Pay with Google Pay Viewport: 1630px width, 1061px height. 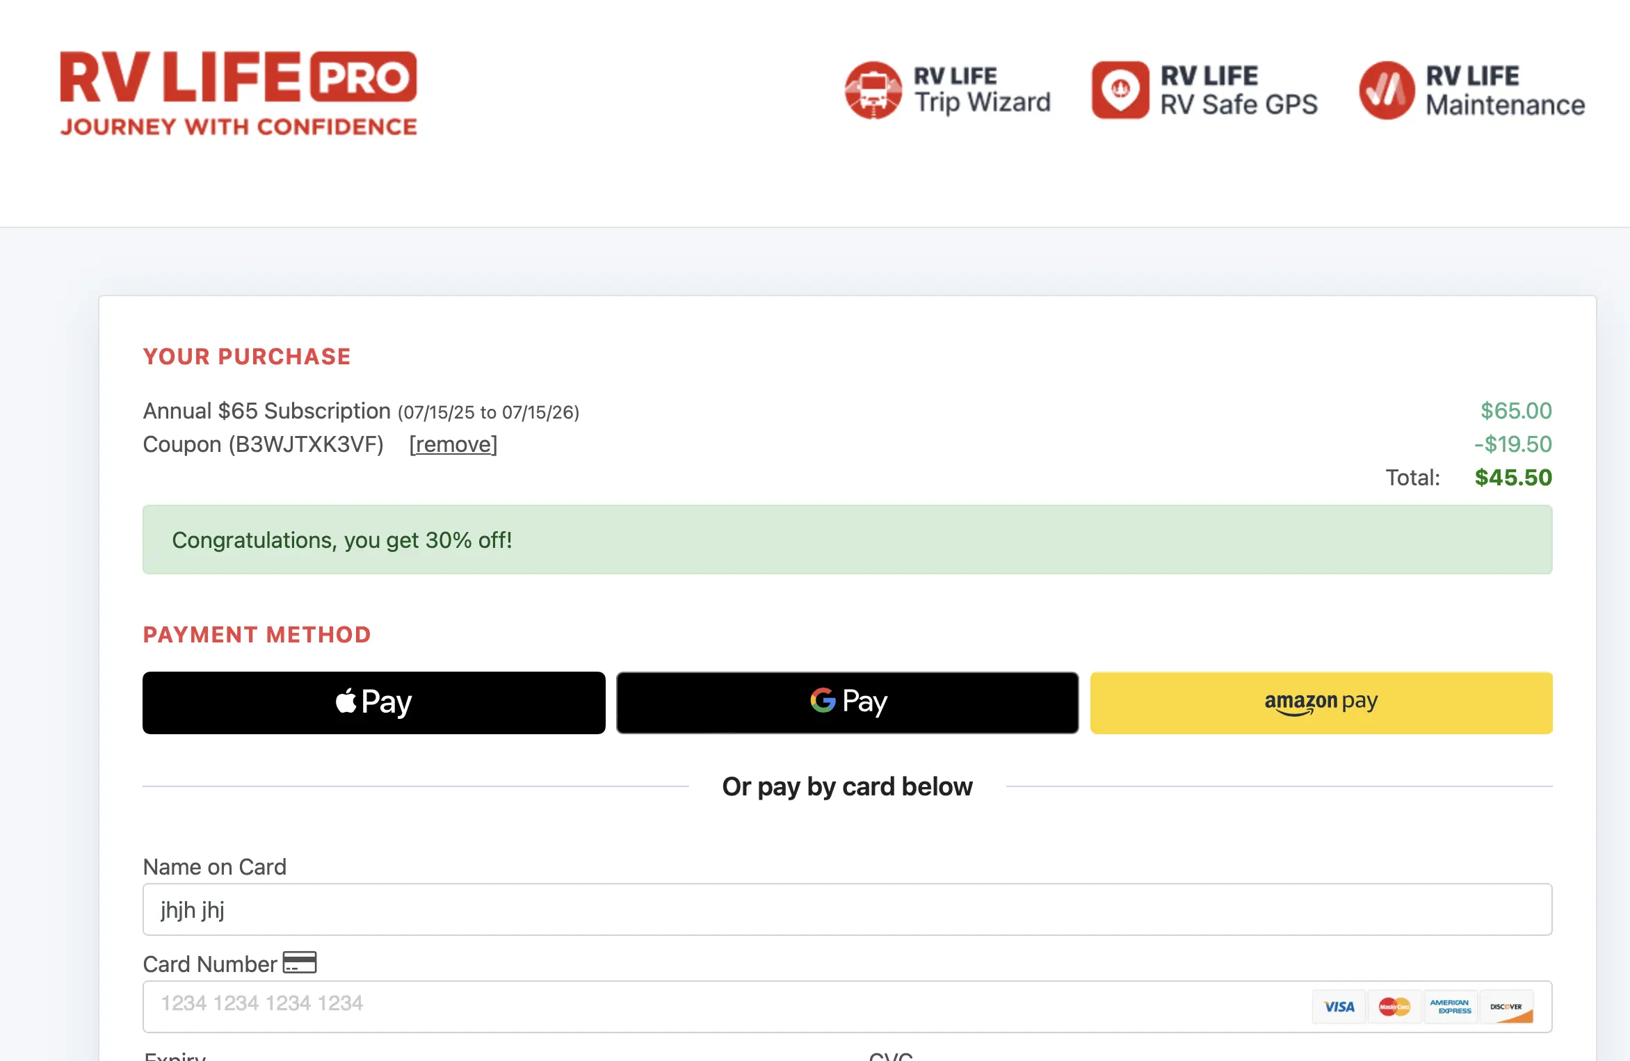pos(848,702)
